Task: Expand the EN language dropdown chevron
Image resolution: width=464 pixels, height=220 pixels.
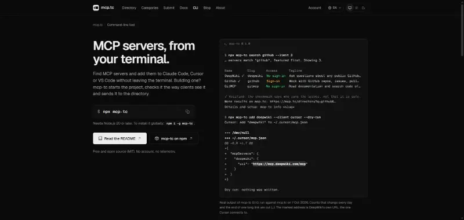Action: (340, 8)
